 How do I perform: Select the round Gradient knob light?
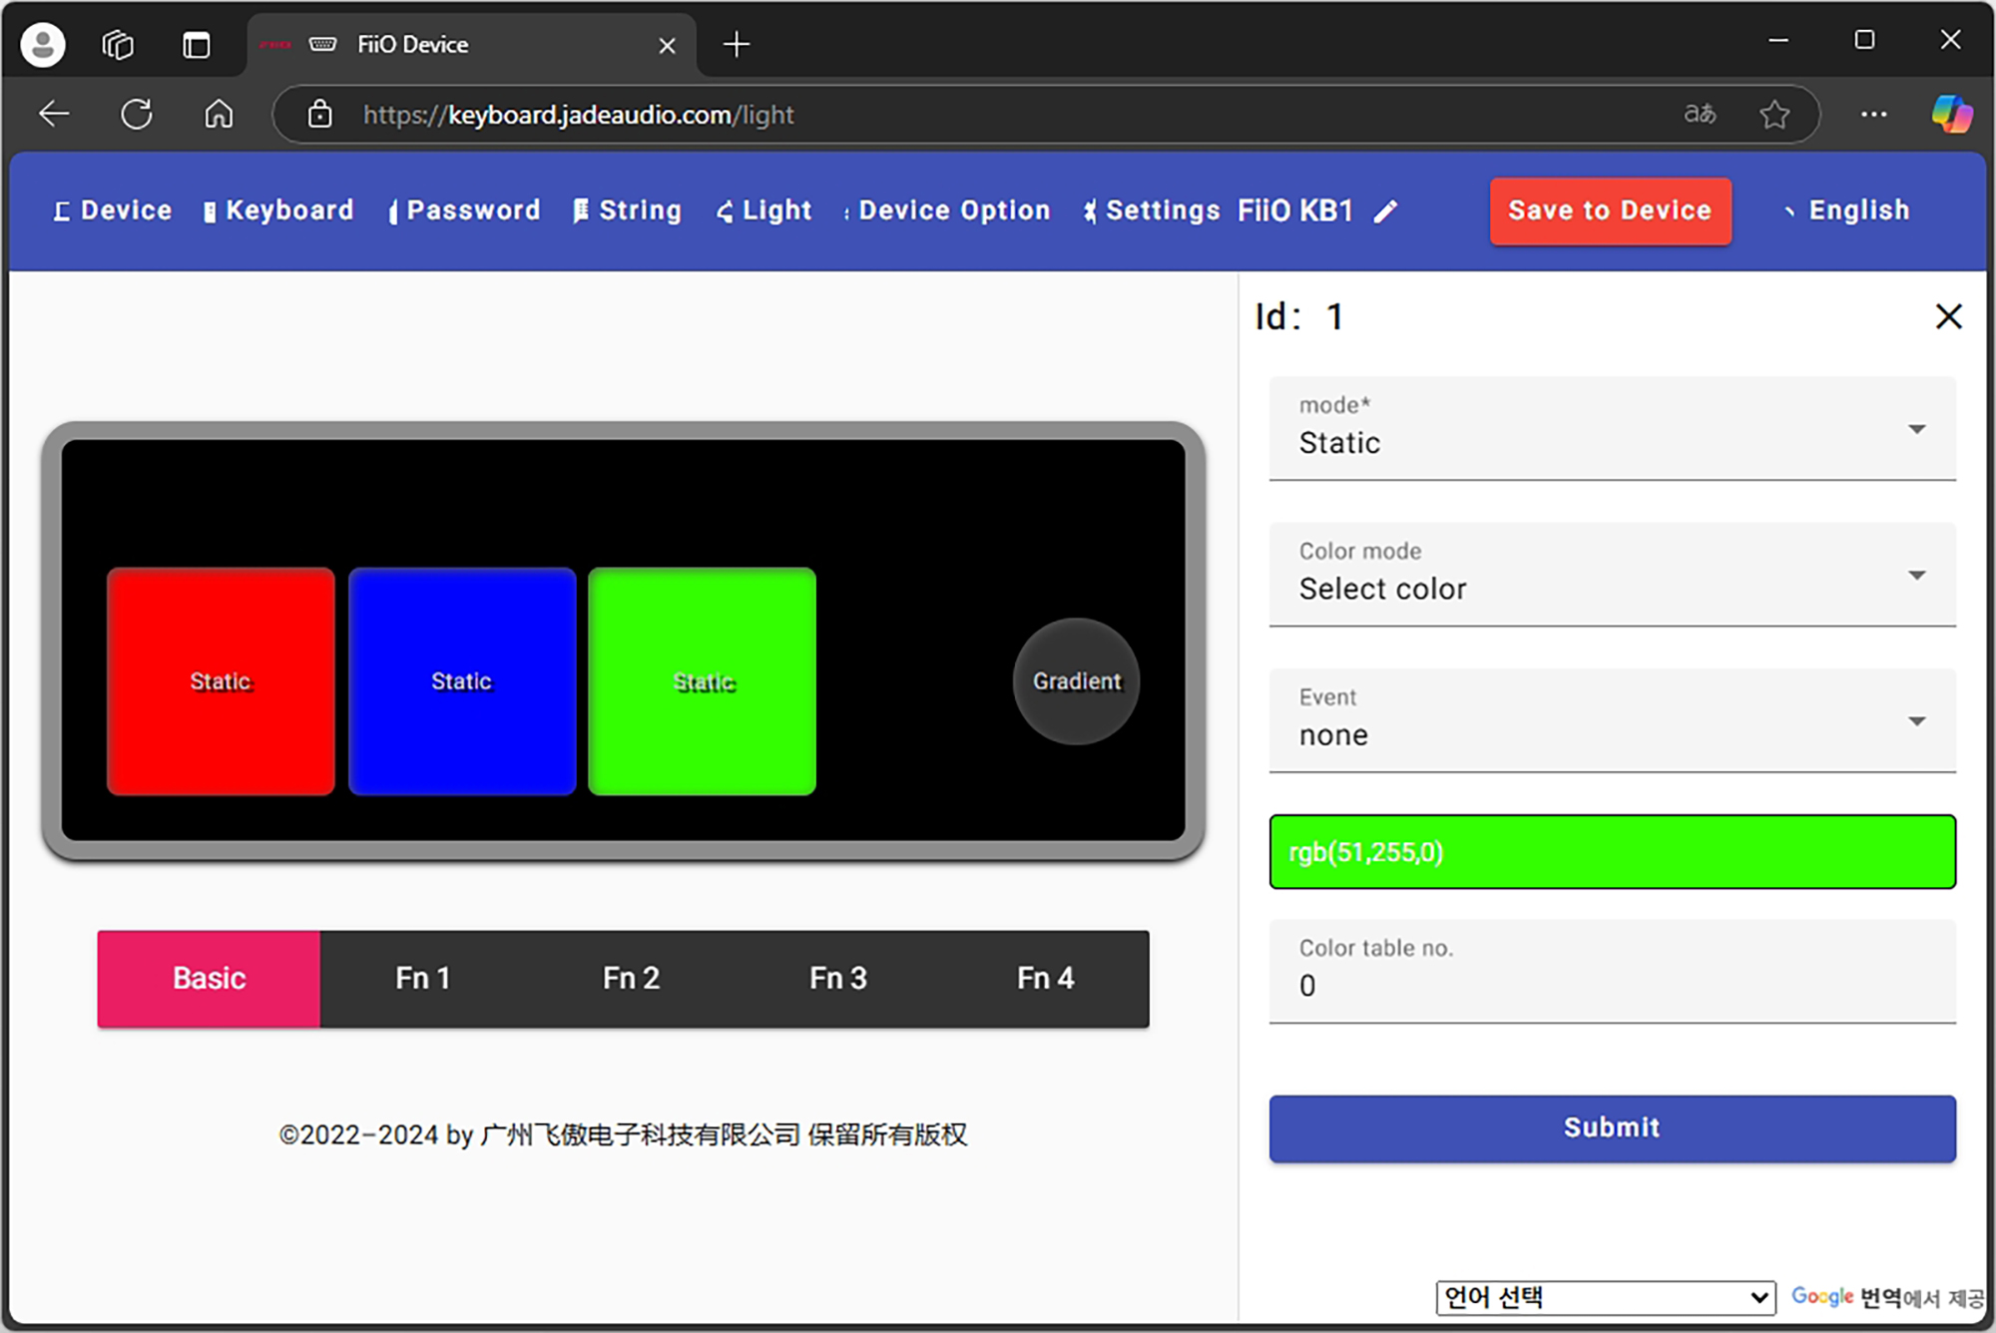[x=1076, y=681]
